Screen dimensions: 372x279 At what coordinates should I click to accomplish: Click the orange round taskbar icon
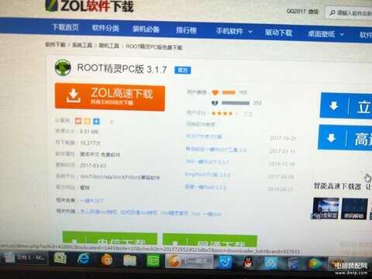[x=107, y=260]
